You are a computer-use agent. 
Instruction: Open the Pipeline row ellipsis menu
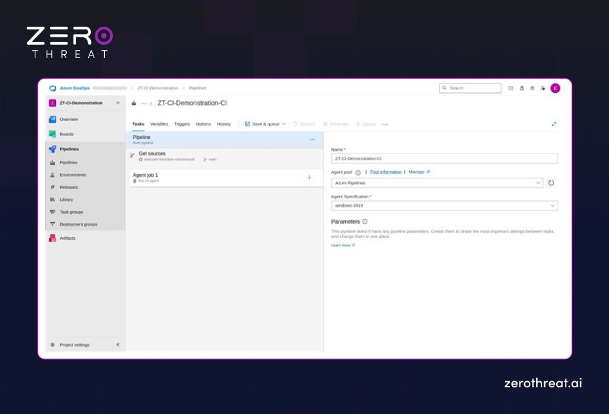(x=313, y=140)
